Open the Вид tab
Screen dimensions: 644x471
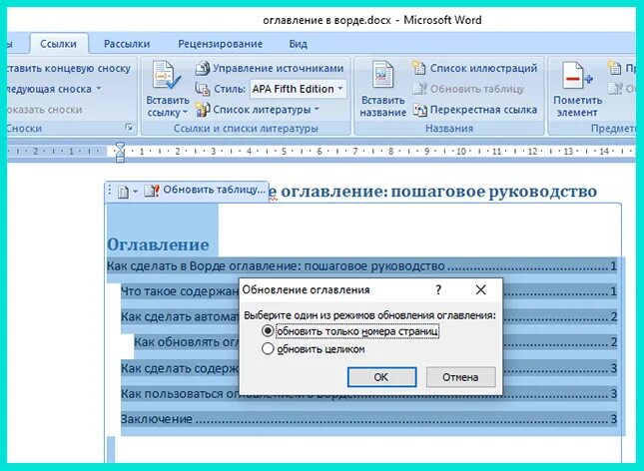point(298,44)
